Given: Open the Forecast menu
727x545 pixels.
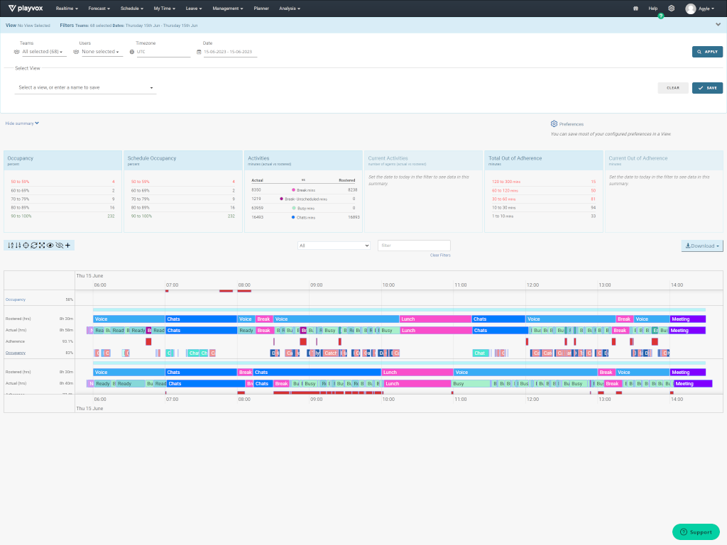Looking at the screenshot, I should (x=101, y=9).
